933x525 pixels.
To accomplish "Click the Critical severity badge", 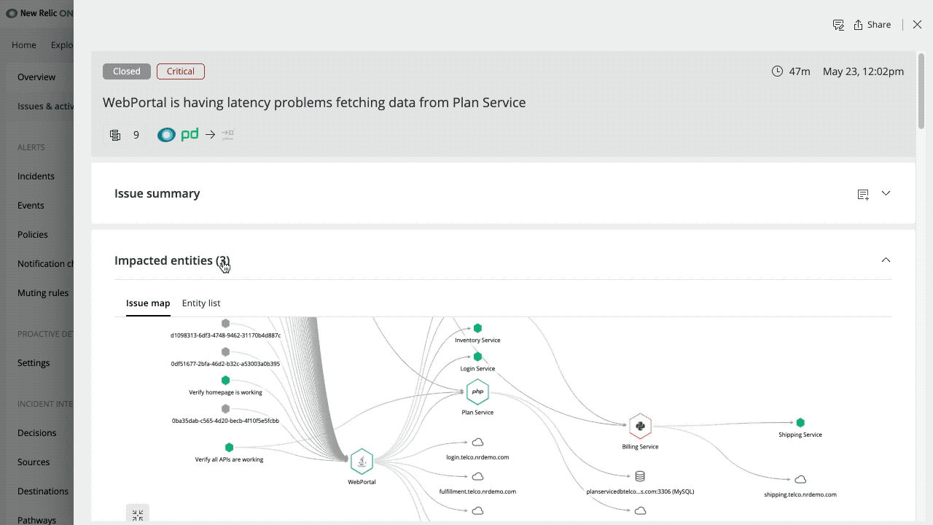I will tap(180, 71).
